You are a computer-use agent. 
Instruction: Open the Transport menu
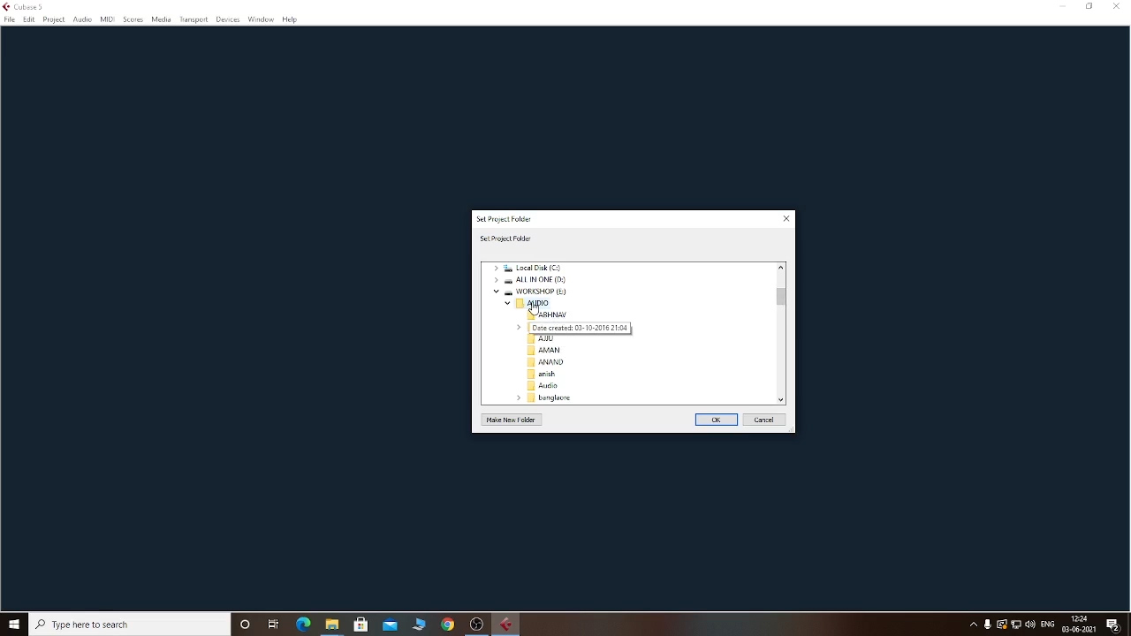coord(194,19)
